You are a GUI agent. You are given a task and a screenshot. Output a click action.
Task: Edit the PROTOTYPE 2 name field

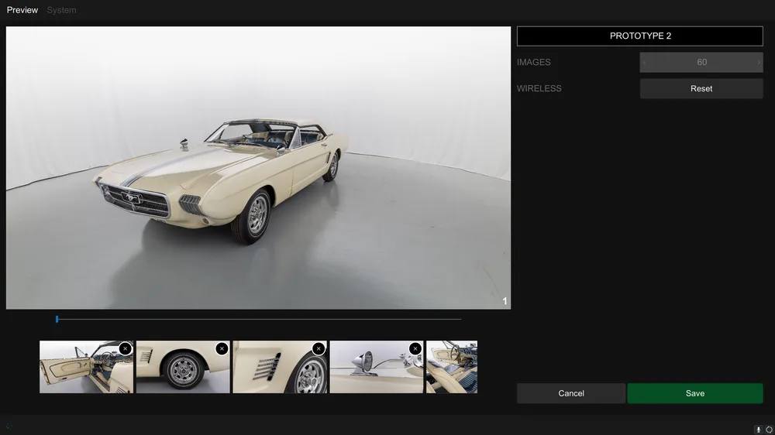(640, 36)
